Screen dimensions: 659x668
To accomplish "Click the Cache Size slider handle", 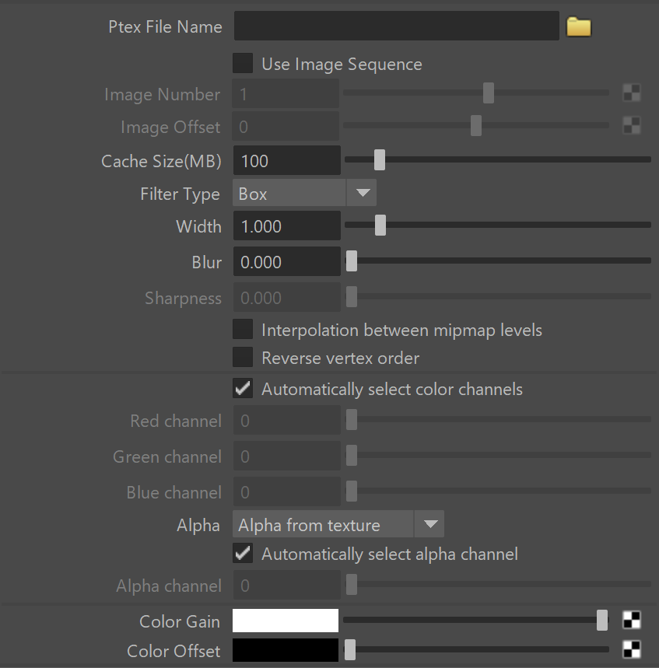I will coord(380,160).
